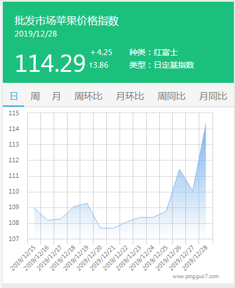Click the index value 114.29
This screenshot has height=288, width=235.
50,63
